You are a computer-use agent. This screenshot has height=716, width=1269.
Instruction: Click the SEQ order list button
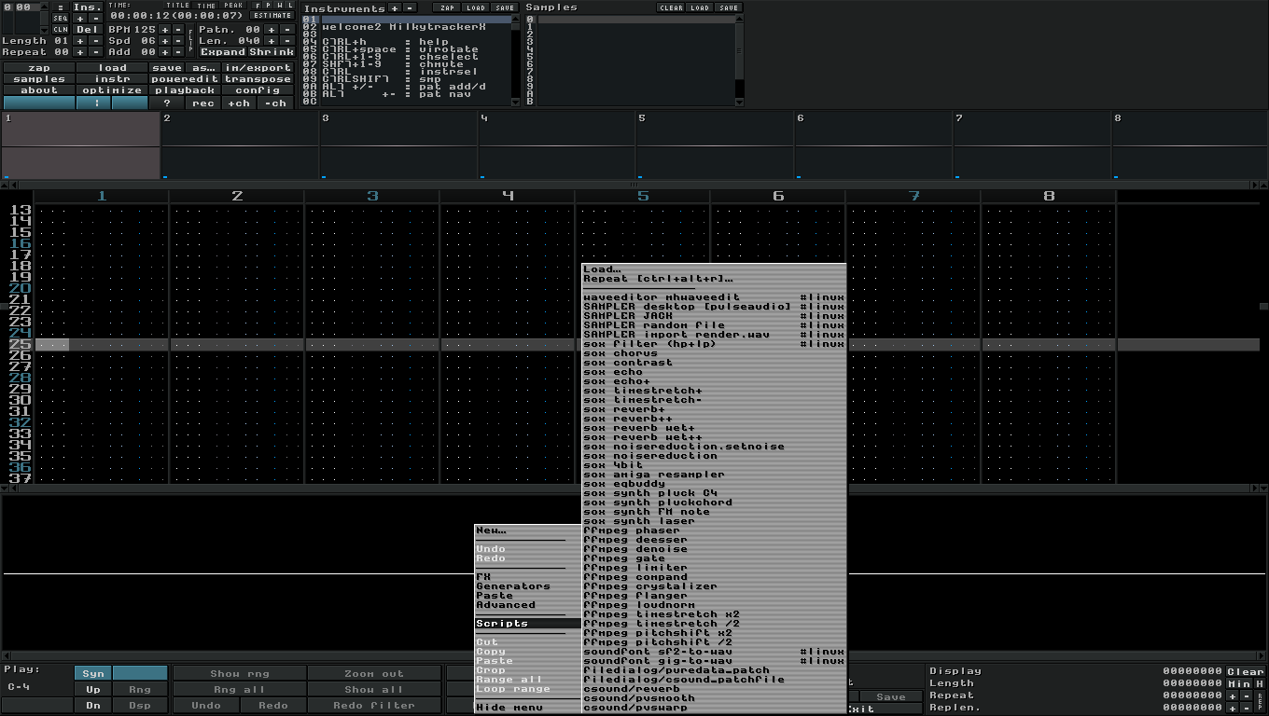pyautogui.click(x=60, y=19)
